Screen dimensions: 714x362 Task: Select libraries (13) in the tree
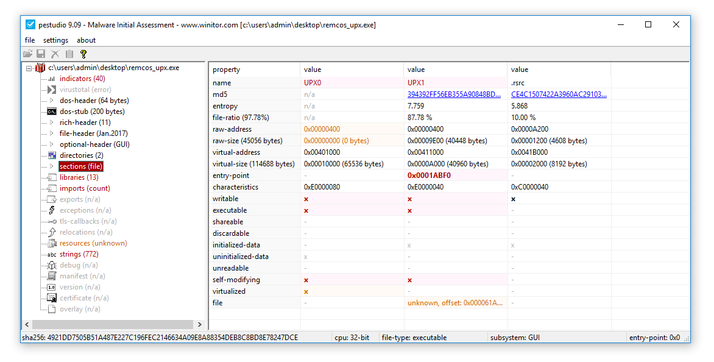[x=79, y=177]
